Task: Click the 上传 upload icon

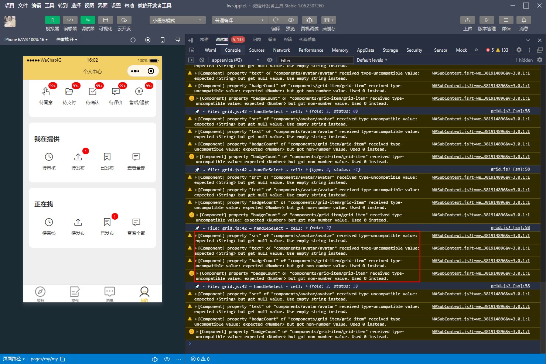Action: click(x=468, y=20)
